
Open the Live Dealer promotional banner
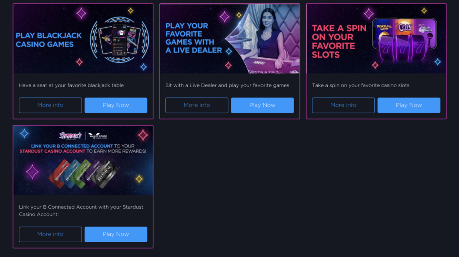229,38
